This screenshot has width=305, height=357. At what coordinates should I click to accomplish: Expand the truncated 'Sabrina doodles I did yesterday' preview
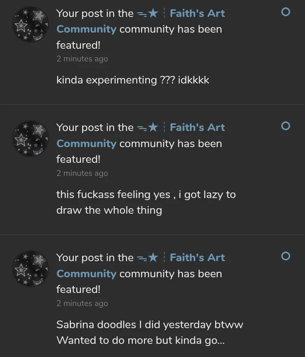[150, 333]
